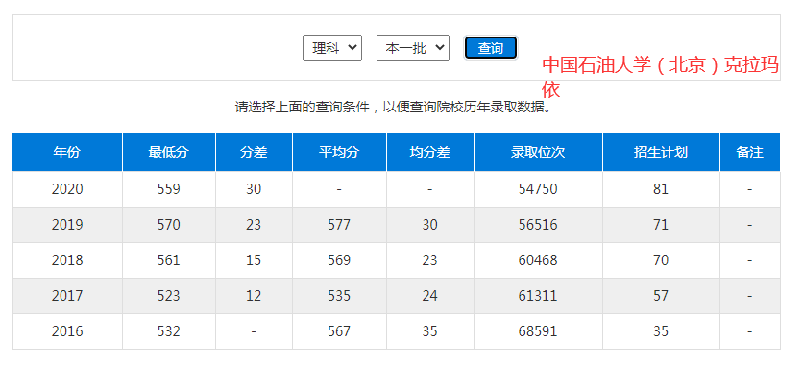Click the query instruction text line
803x367 pixels.
click(396, 108)
